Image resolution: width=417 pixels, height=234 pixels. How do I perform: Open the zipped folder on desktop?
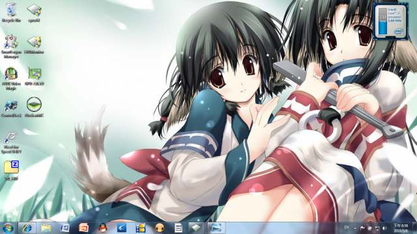click(x=11, y=170)
